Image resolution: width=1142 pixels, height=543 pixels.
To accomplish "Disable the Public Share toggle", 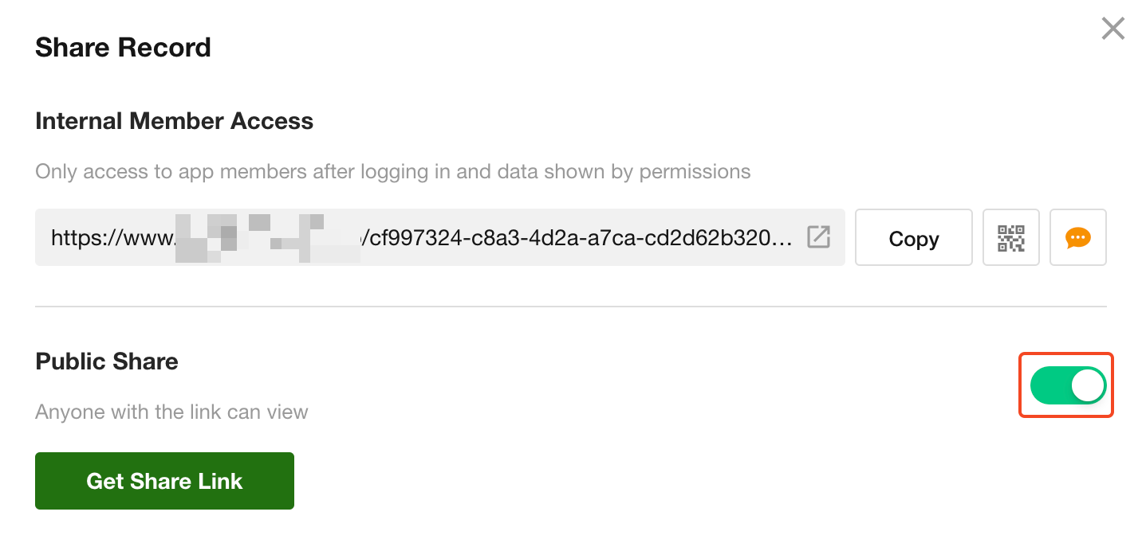I will 1068,386.
